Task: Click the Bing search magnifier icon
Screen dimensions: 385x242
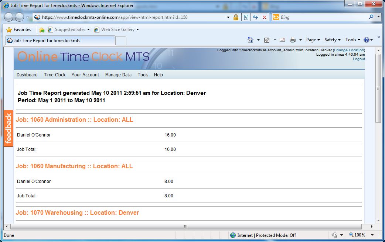Action: [371, 17]
